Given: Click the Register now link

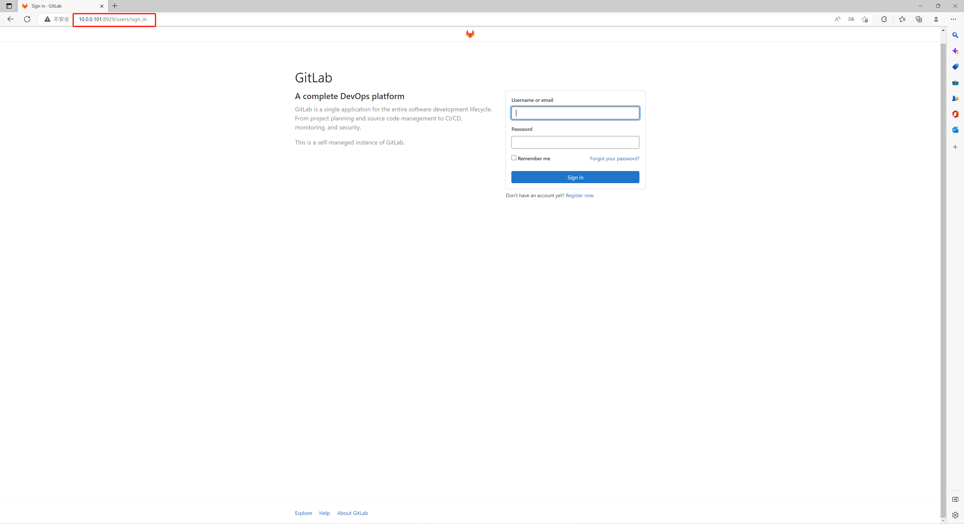Looking at the screenshot, I should (579, 196).
